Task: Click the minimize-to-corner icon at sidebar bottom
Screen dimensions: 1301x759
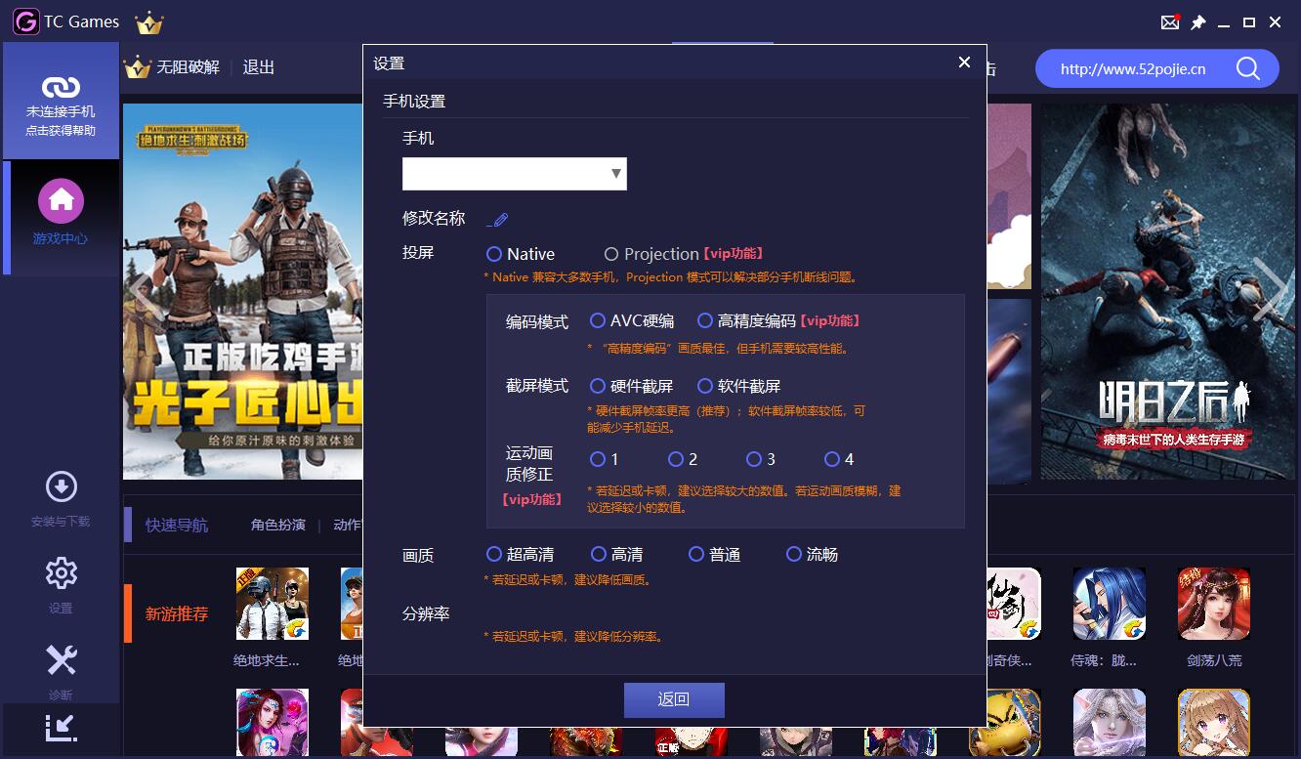Action: pos(61,729)
